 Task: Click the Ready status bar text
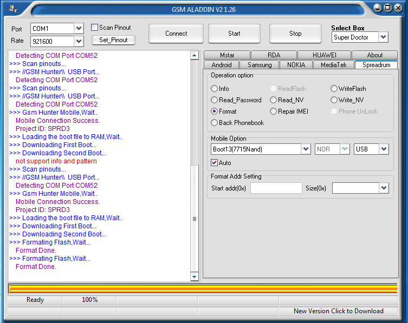click(x=35, y=300)
